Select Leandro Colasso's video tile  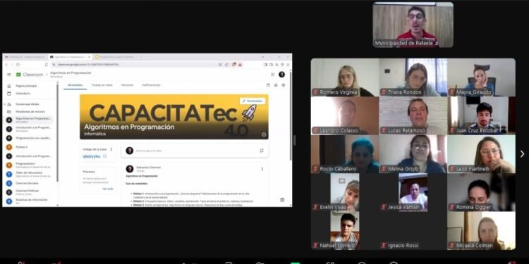(345, 116)
